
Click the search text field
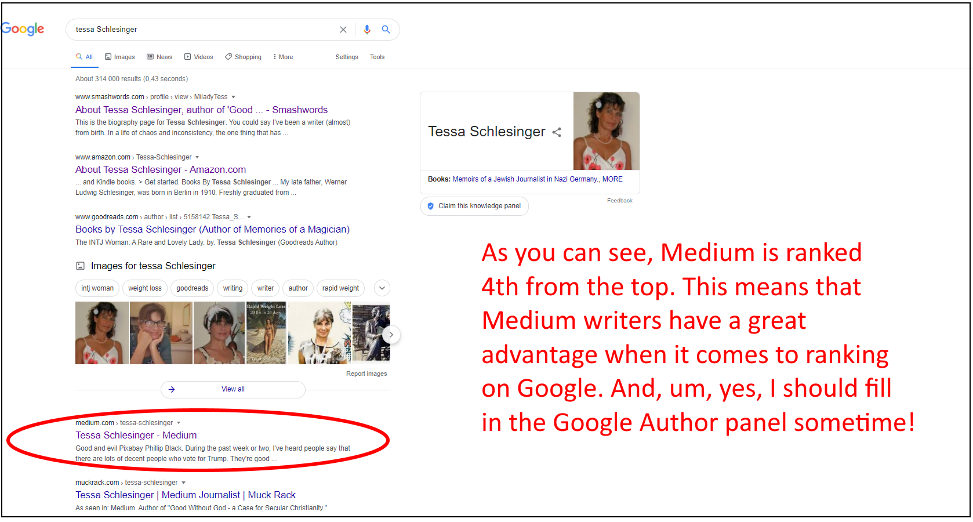(x=203, y=30)
